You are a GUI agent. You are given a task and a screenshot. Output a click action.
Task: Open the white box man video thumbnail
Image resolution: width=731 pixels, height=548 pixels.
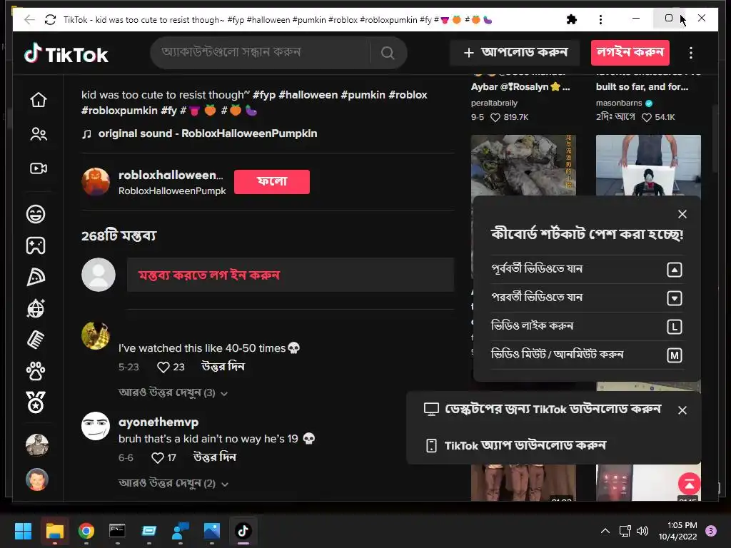point(648,165)
